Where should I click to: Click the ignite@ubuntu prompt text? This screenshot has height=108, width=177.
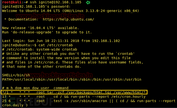pos(19,45)
